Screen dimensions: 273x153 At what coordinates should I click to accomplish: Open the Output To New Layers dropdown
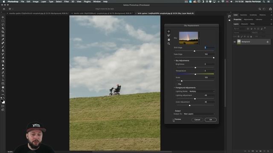click(199, 114)
